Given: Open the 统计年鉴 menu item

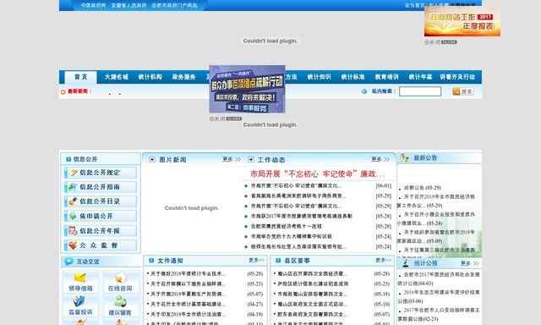Looking at the screenshot, I should [421, 77].
